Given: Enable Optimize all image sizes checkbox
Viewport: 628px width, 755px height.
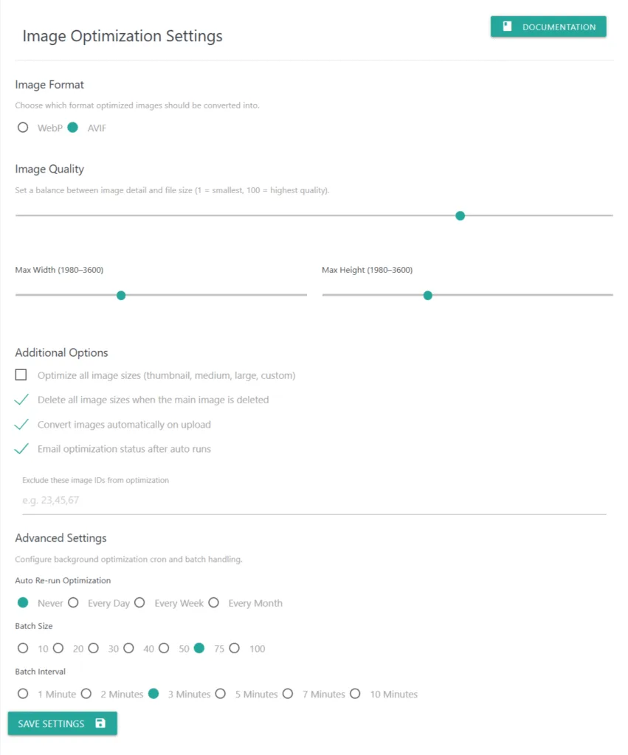Looking at the screenshot, I should click(x=21, y=375).
